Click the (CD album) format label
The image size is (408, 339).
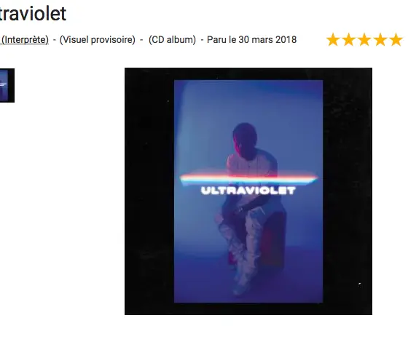(x=172, y=40)
